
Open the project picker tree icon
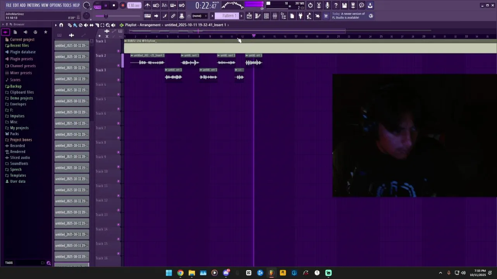tap(283, 16)
